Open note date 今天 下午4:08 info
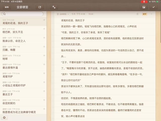 (x=78, y=14)
